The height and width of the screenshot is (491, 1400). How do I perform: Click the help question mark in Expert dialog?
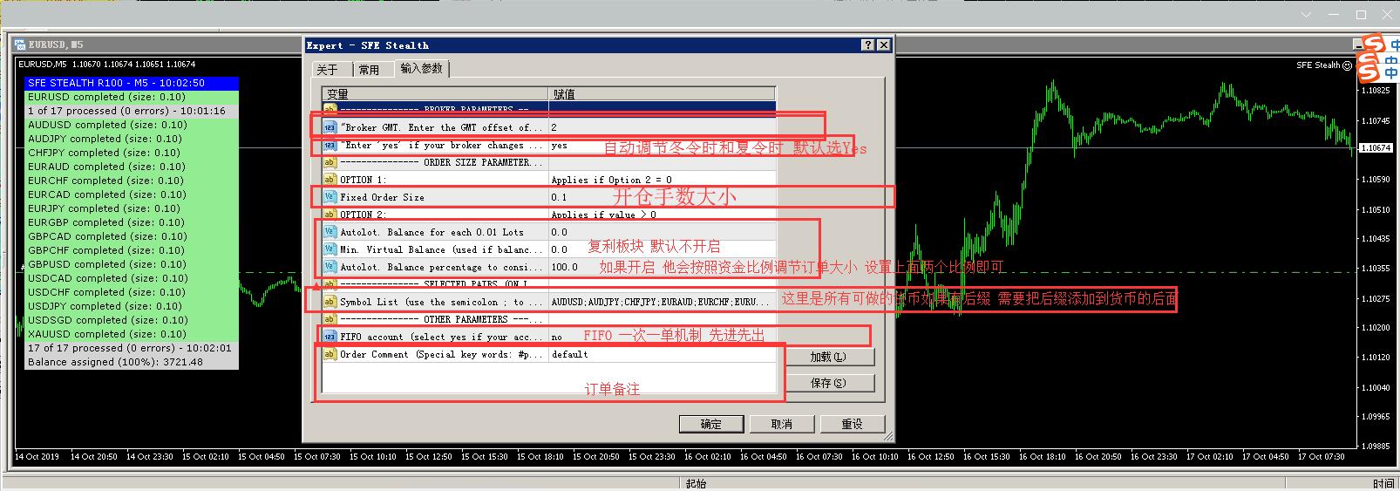point(868,44)
